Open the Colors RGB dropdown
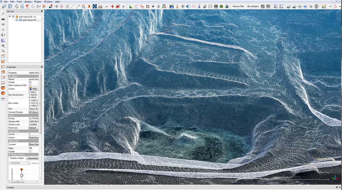Screen dimensions: 342x190 click(34, 89)
